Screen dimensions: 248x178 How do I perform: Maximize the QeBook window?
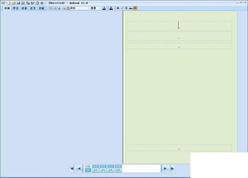[x=241, y=3]
